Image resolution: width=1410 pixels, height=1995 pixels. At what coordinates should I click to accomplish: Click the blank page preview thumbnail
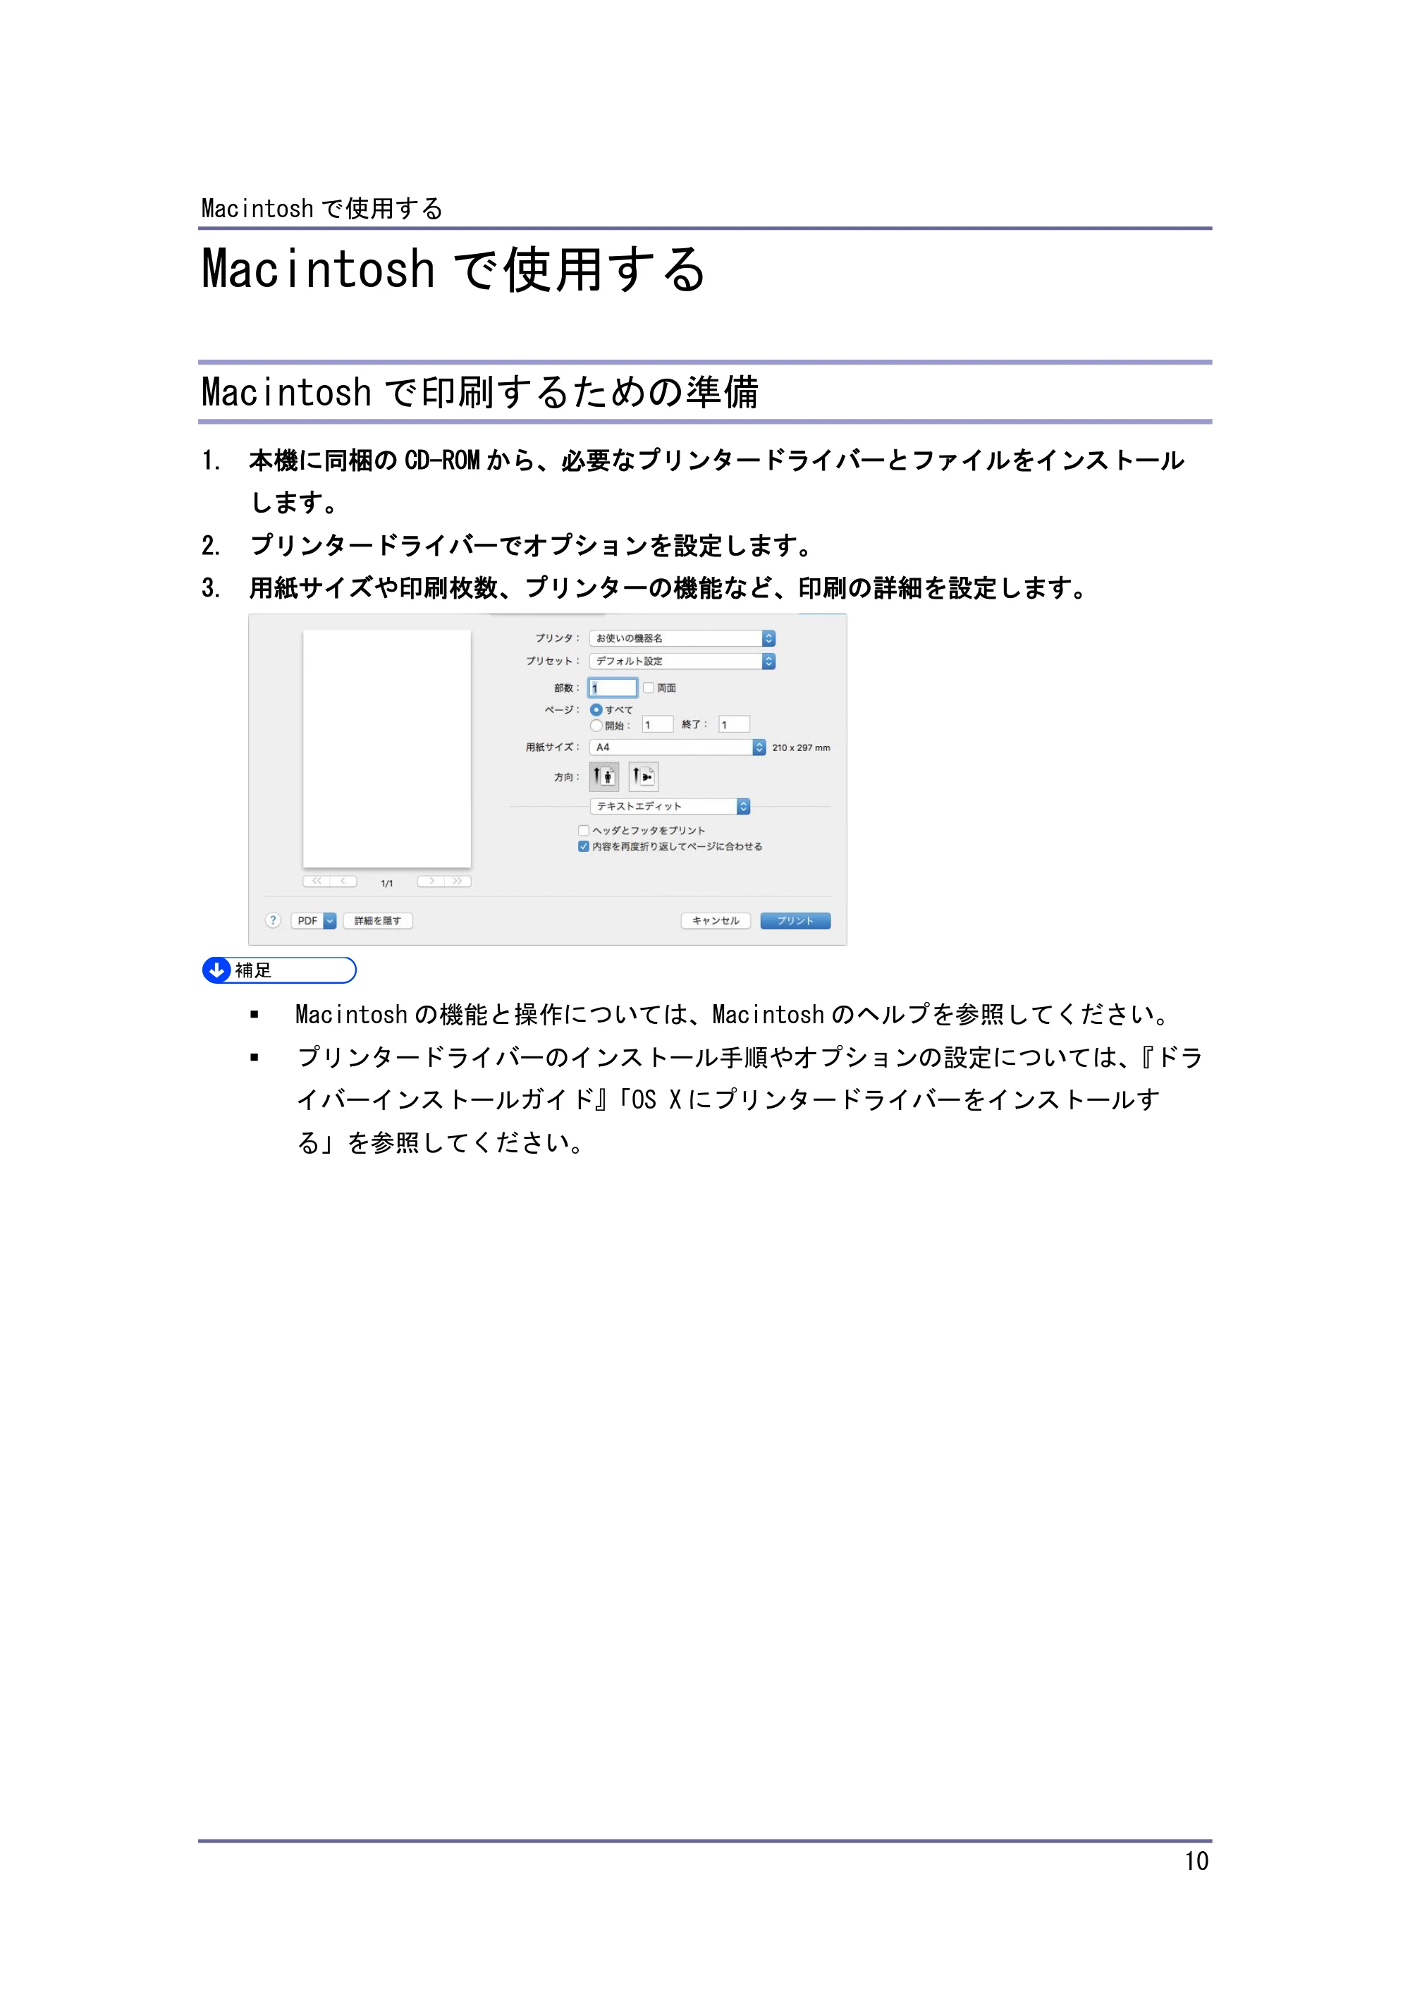(386, 749)
